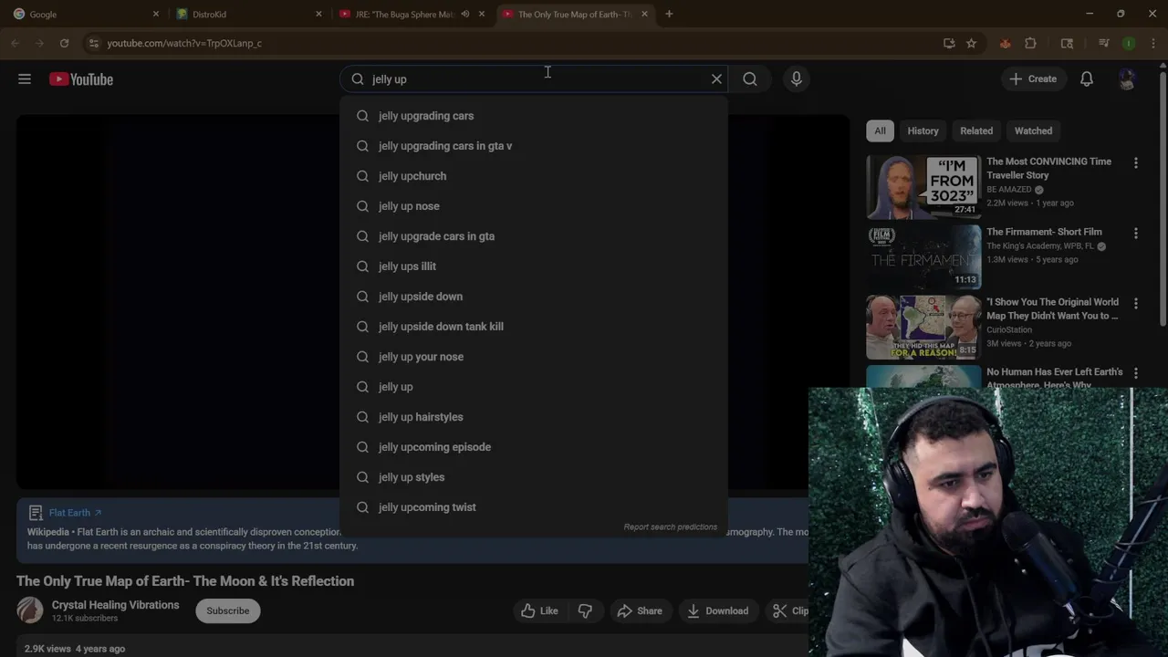Open options for 'Most CONVINCING Time Traveller Story'
The image size is (1168, 657).
pos(1136,162)
